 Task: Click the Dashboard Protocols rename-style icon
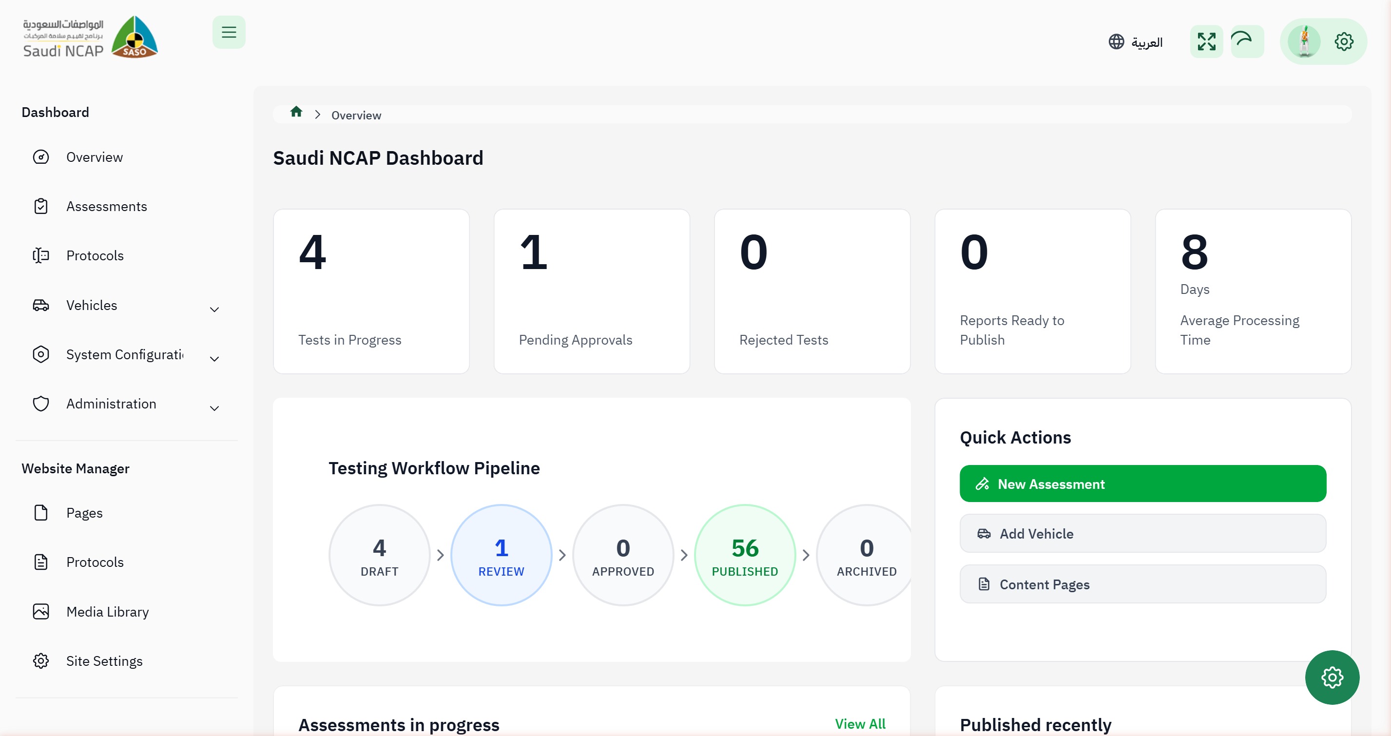click(x=41, y=255)
